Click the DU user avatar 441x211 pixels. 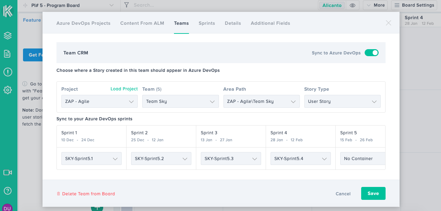[x=7, y=207]
